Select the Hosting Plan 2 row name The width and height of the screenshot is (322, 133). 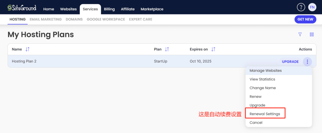click(24, 61)
